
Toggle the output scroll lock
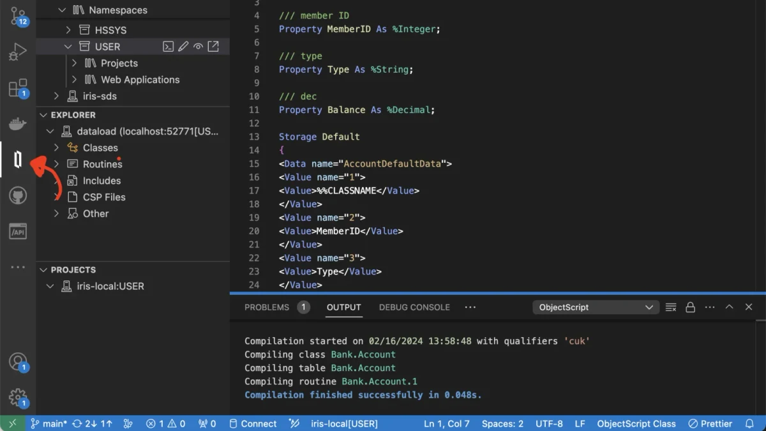(690, 307)
